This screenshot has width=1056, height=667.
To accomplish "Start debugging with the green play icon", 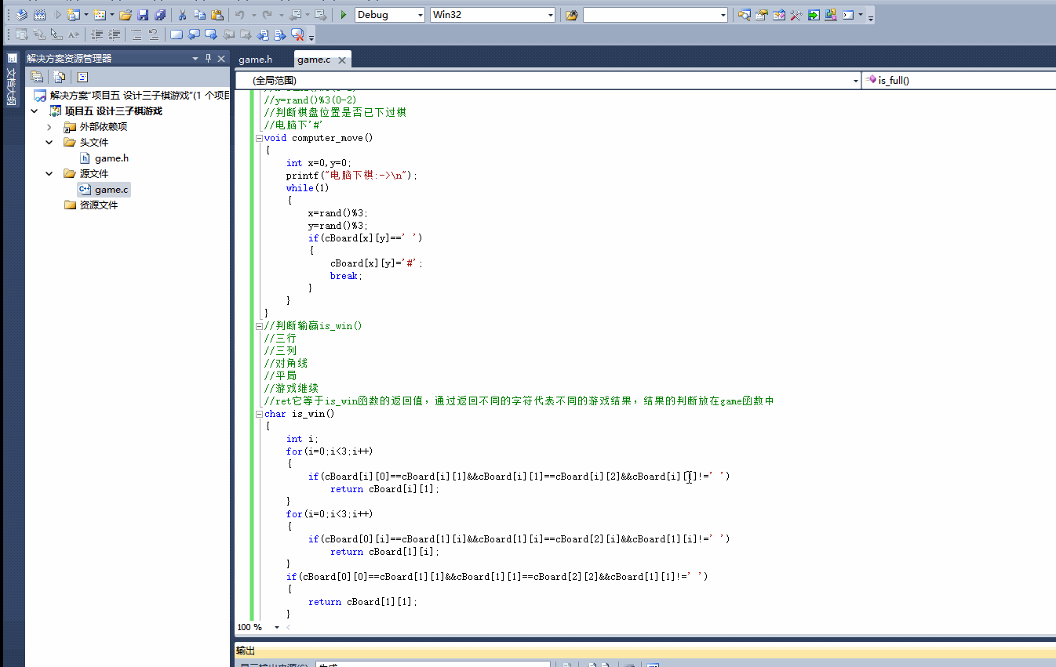I will [x=344, y=15].
